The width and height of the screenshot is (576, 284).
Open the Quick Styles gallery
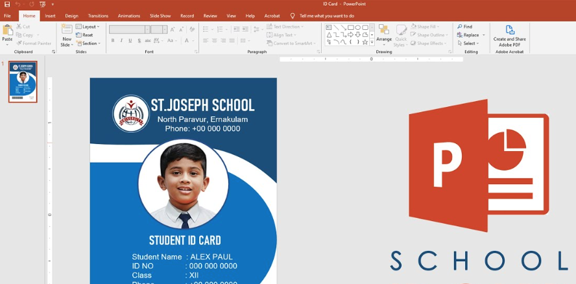400,36
